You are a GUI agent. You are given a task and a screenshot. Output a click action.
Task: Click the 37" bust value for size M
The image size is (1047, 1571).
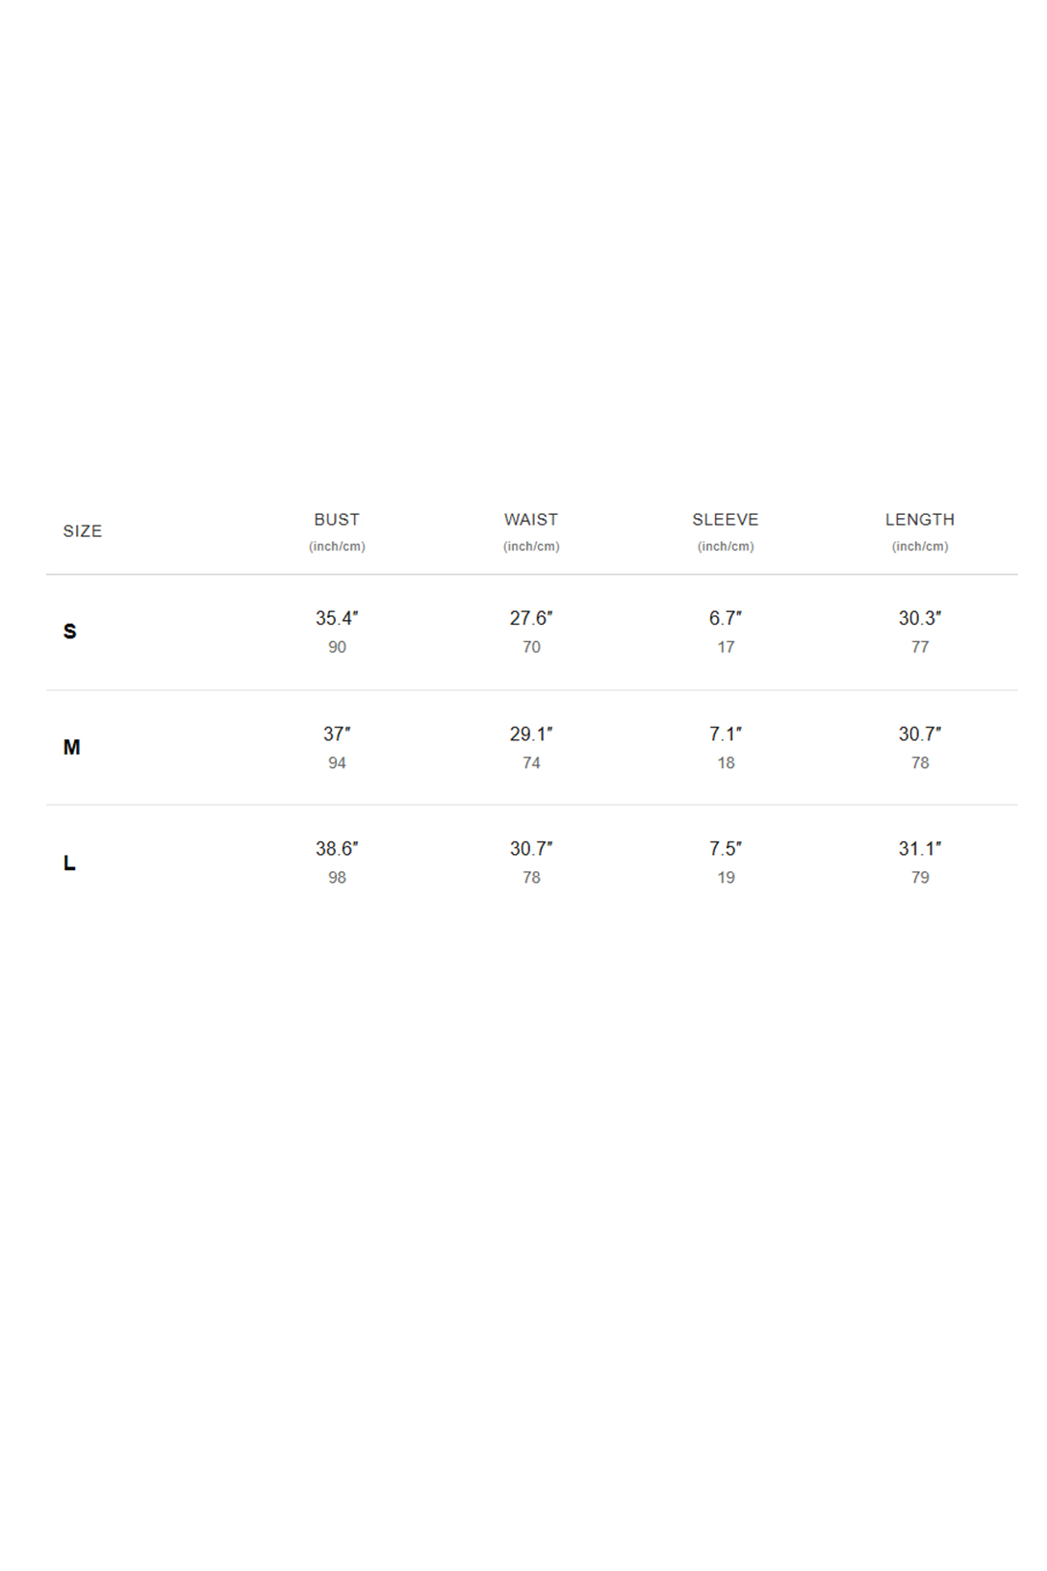coord(337,734)
